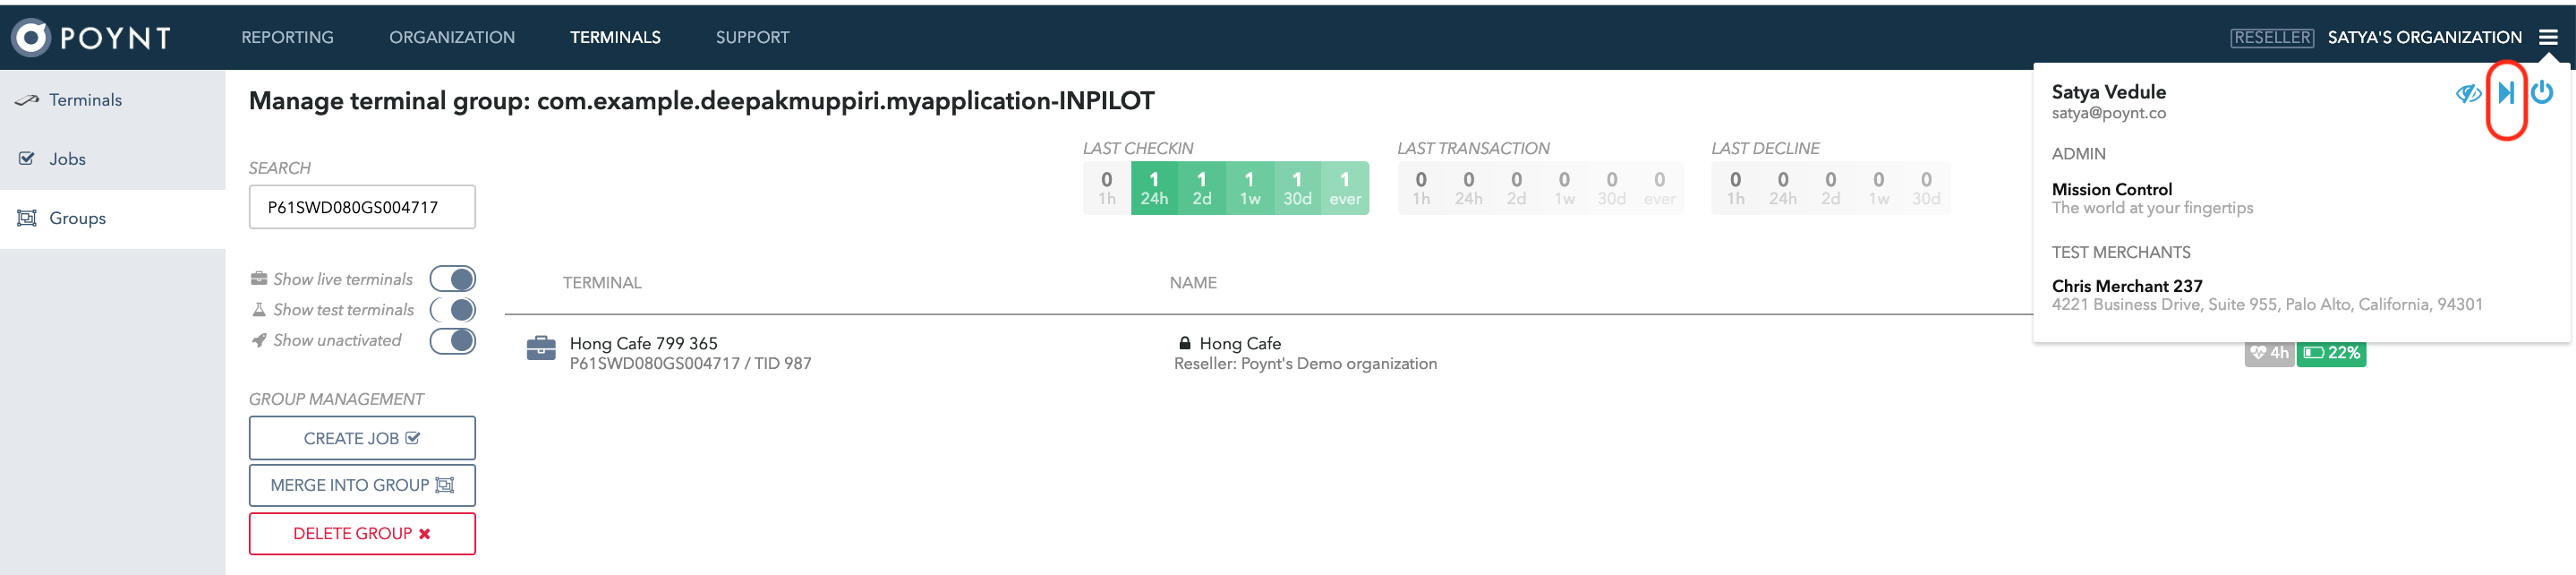The image size is (2576, 575).
Task: Click the Delete Group button
Action: point(362,533)
